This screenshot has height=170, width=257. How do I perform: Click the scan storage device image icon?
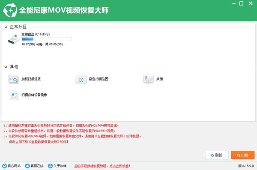(14, 95)
